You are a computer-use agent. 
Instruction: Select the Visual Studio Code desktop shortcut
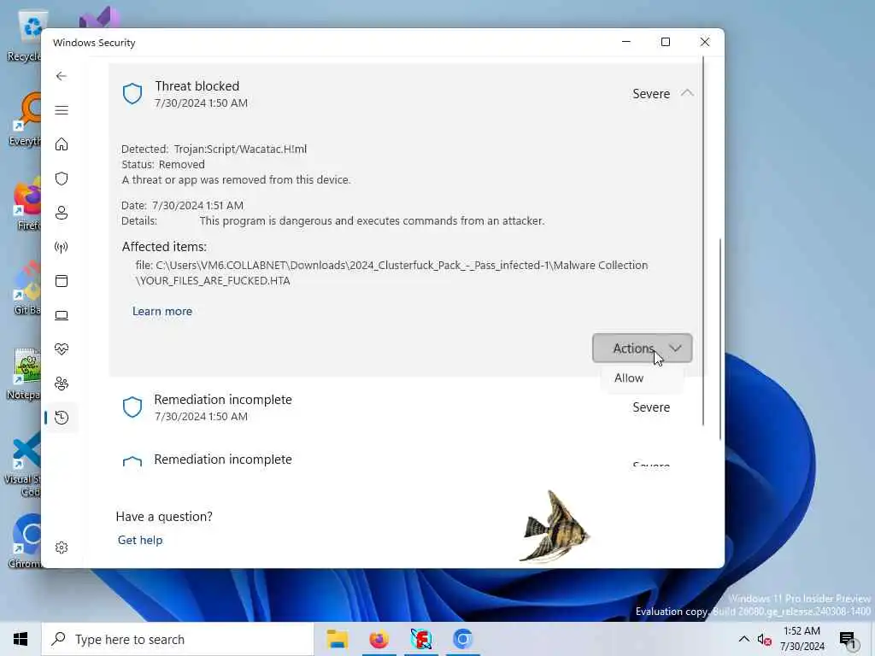[23, 464]
